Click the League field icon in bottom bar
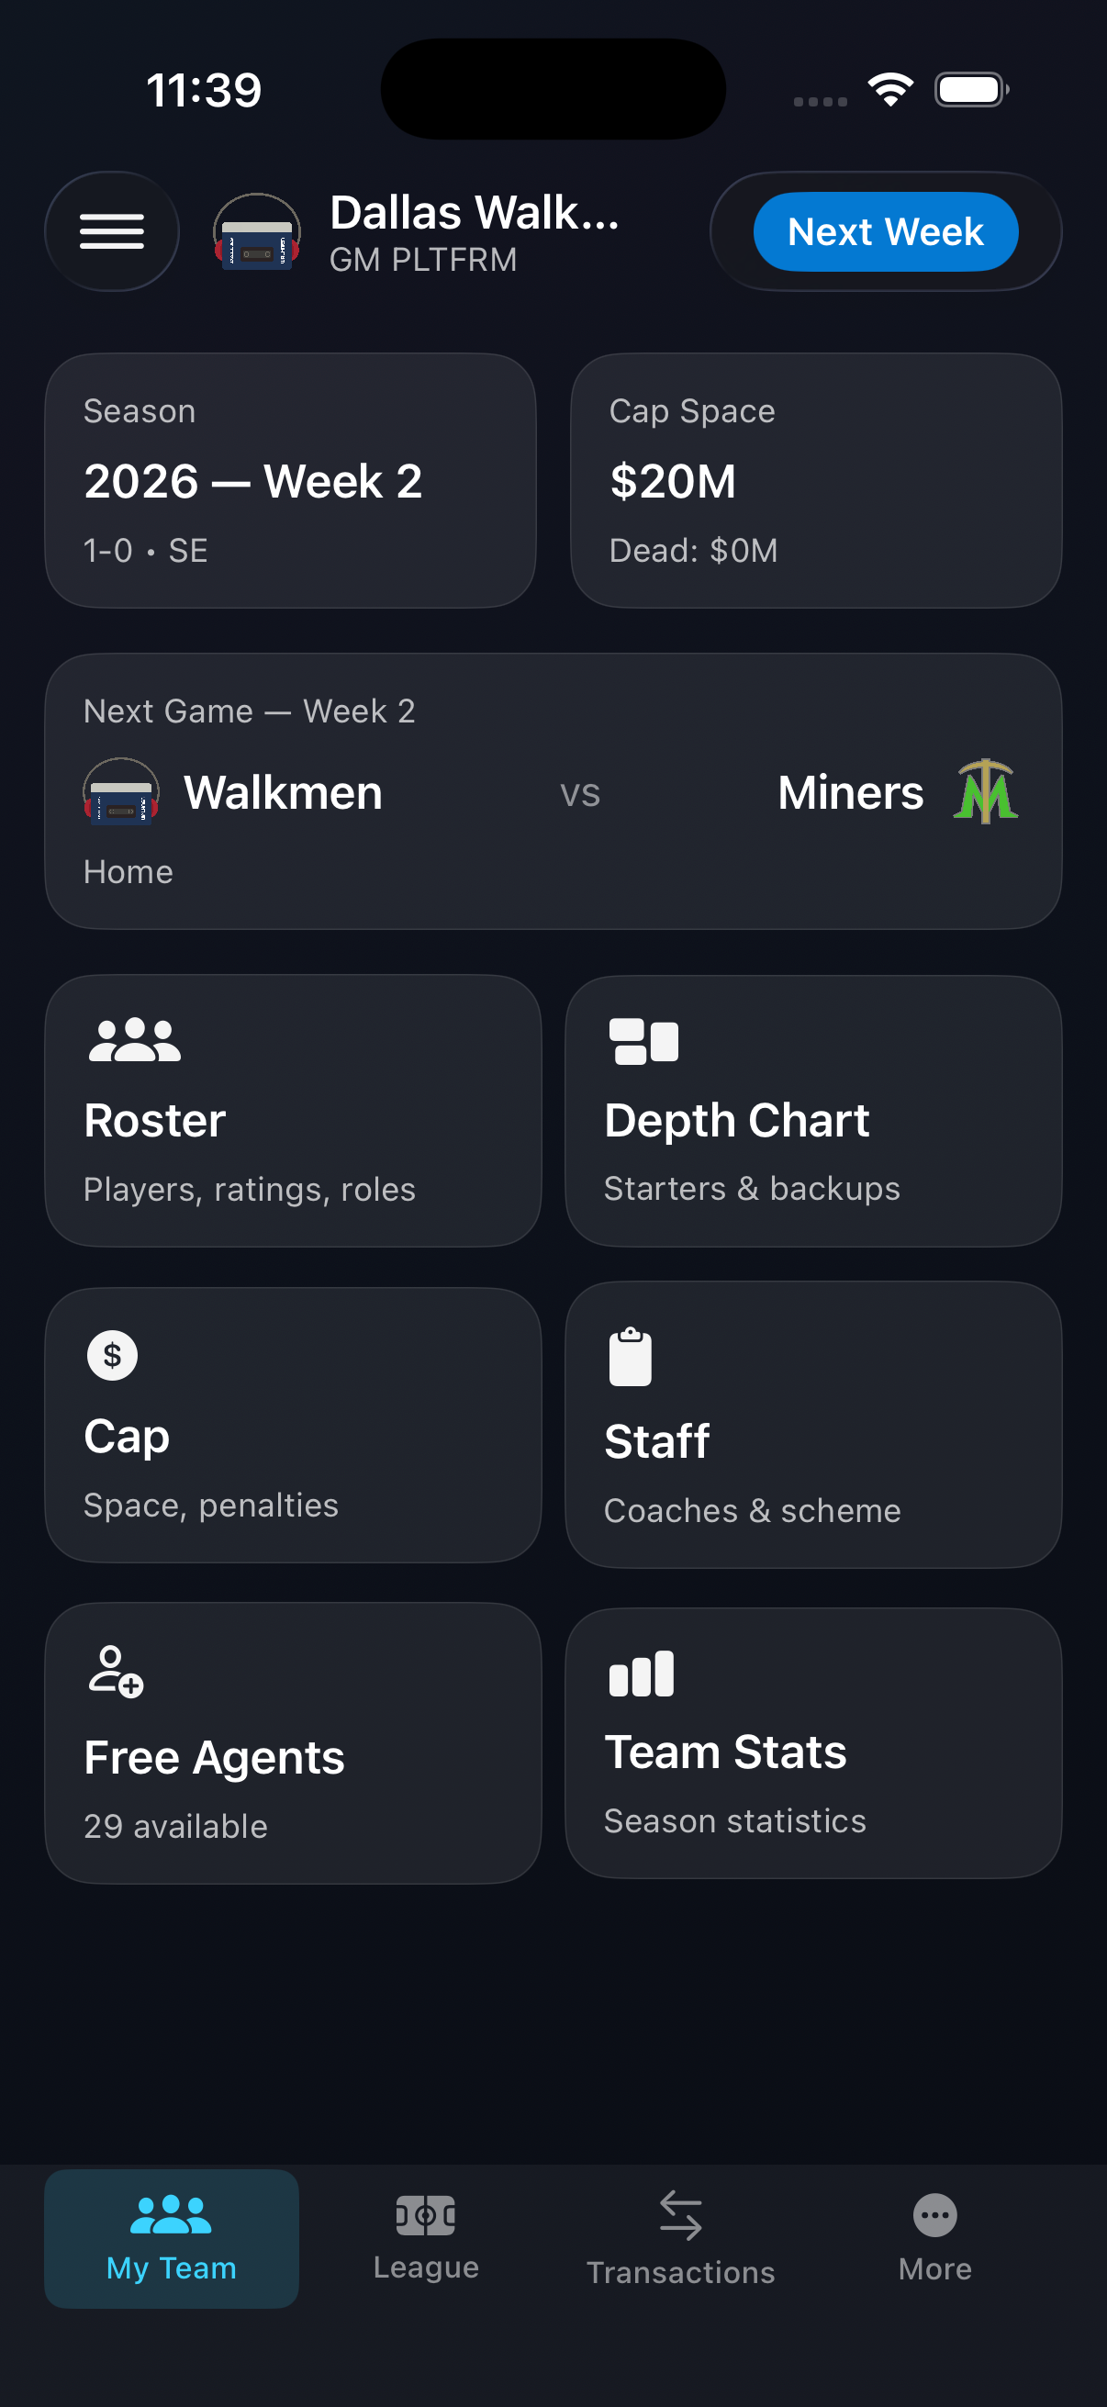Screen dimensions: 1107x2407 425,2216
